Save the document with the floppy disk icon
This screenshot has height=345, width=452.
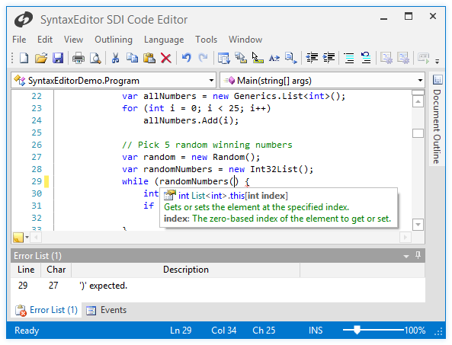pos(58,58)
